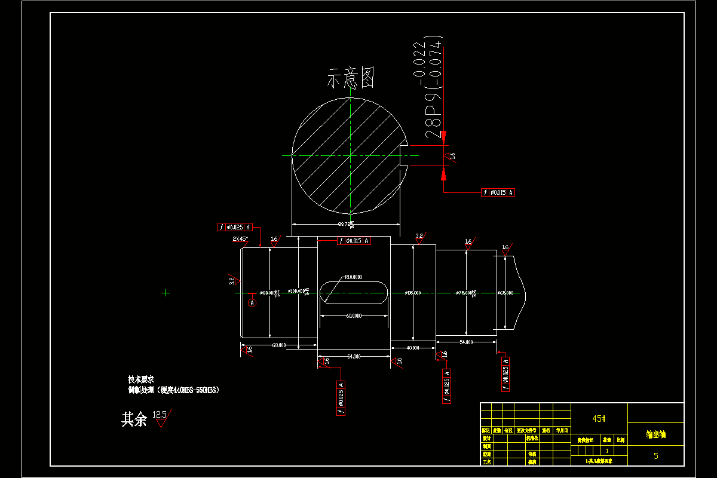This screenshot has width=717, height=478.
Task: Click the Φ85.000 diameter dimension
Action: coord(413,293)
